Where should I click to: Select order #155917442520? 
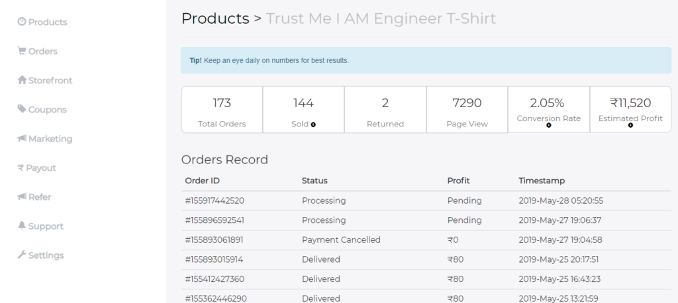tap(426, 201)
